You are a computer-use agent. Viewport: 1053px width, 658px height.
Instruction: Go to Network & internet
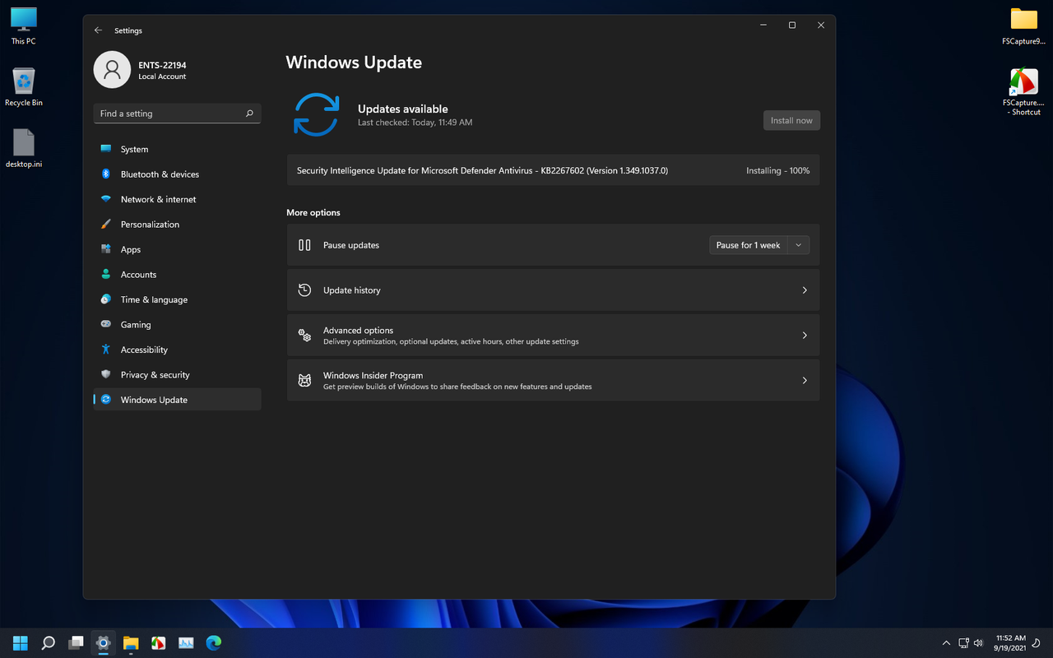click(x=177, y=199)
